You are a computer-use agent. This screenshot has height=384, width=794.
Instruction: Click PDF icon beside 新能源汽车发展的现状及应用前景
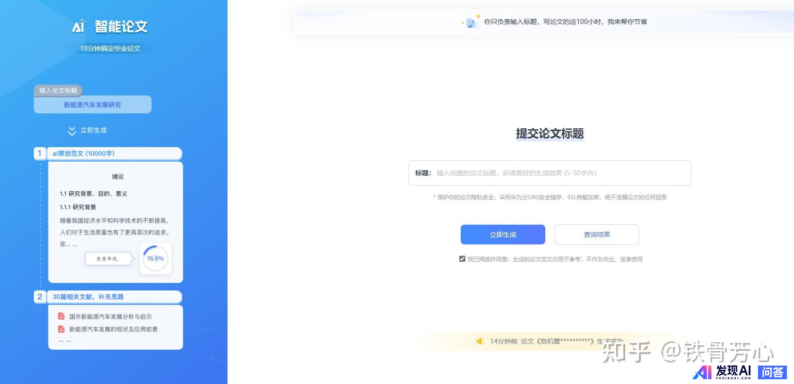61,329
